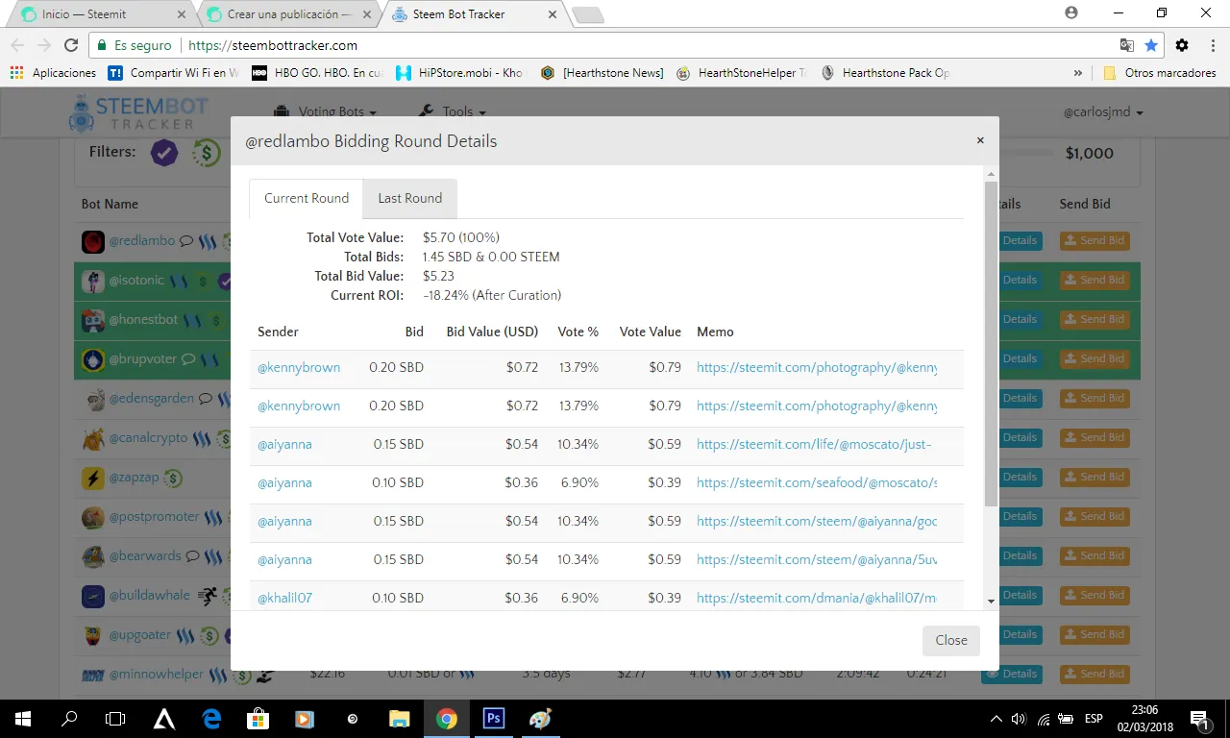Click the @buildawhale avatar icon
Image resolution: width=1230 pixels, height=738 pixels.
tap(93, 596)
